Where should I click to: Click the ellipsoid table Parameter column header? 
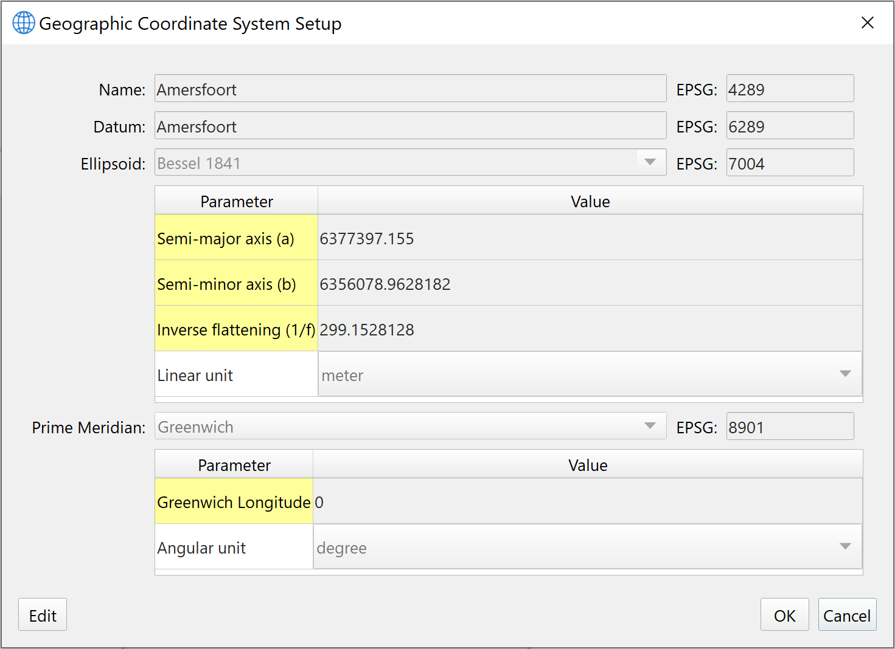tap(237, 201)
